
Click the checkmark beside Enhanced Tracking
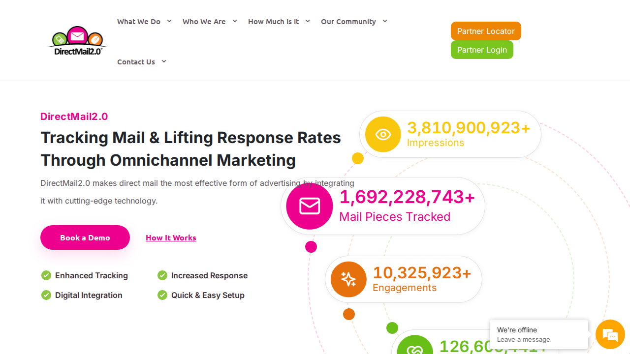pyautogui.click(x=46, y=275)
